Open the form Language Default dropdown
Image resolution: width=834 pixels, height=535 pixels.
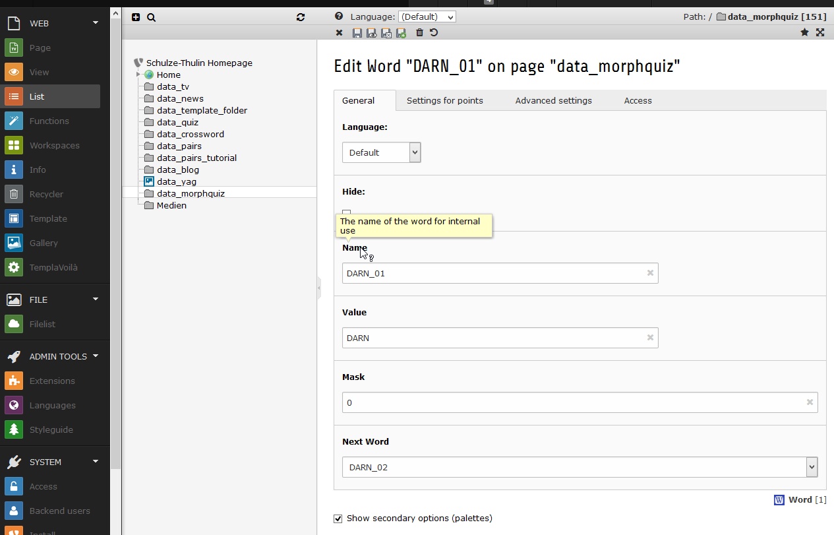tap(381, 152)
